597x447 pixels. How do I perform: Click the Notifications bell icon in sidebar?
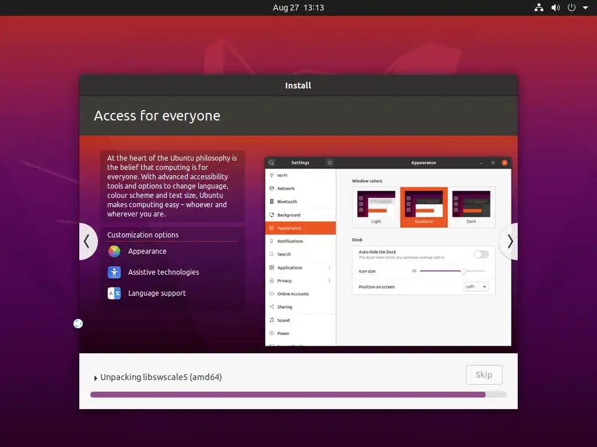(x=272, y=242)
